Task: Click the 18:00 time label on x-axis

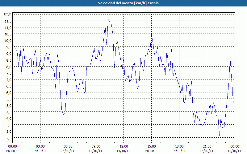Action: [x=179, y=147]
